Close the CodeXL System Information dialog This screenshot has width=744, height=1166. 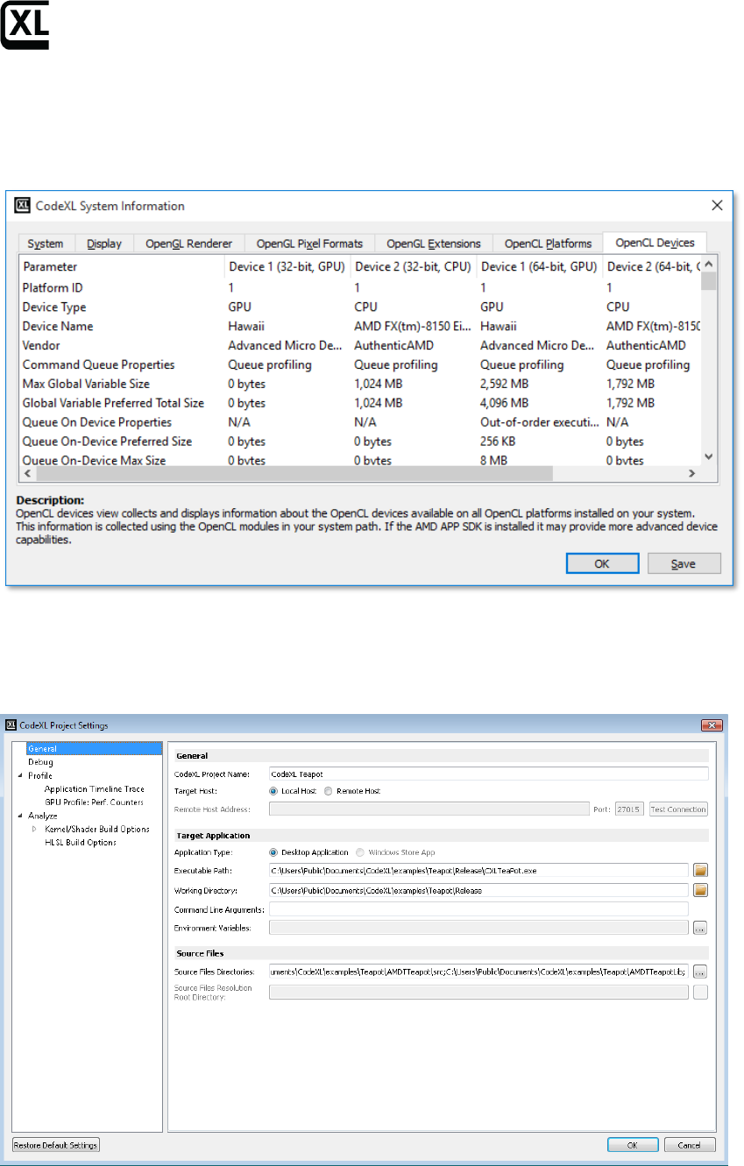click(x=717, y=206)
